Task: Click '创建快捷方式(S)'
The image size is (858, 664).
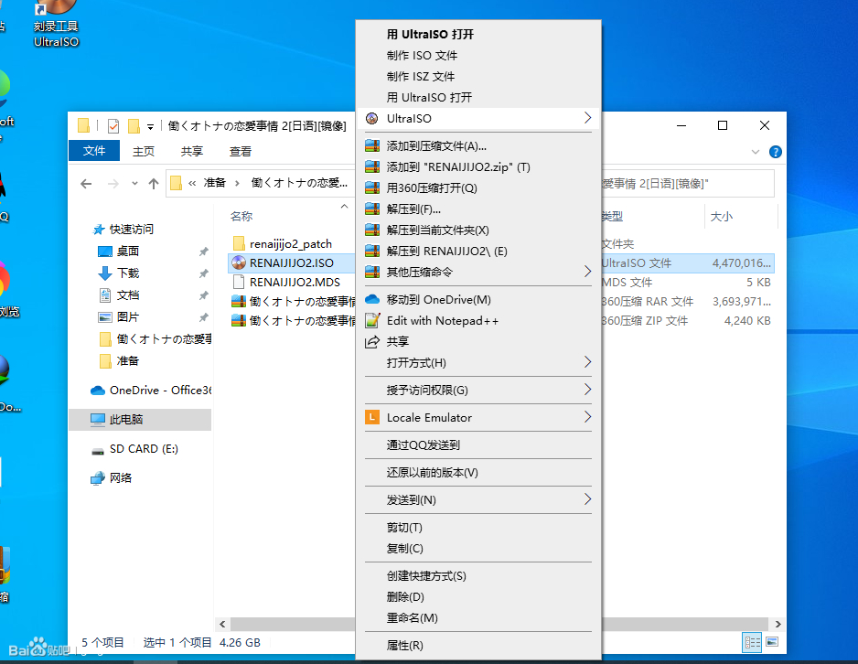Action: click(x=478, y=576)
